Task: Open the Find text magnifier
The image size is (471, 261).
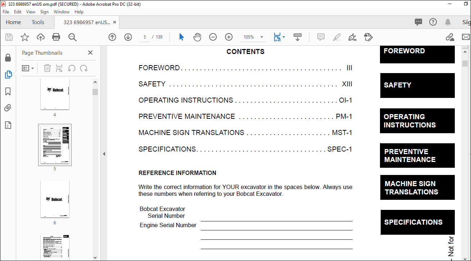Action: [x=72, y=37]
